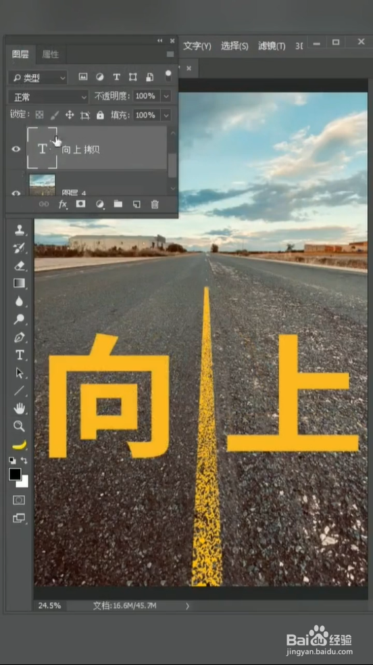Screen dimensions: 373x665
Task: Select the Blur tool
Action: [20, 302]
